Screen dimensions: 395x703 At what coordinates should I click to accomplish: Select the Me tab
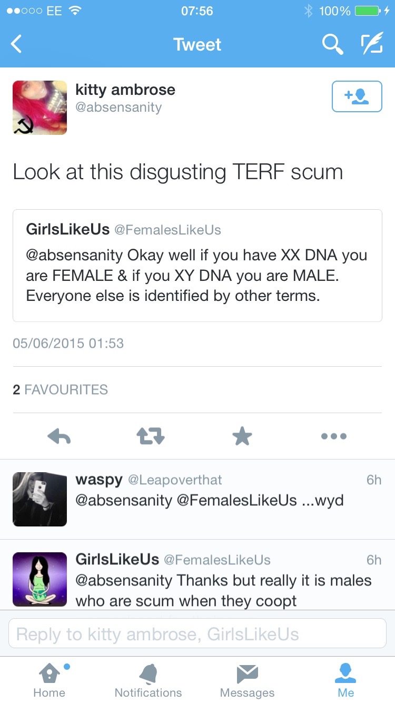point(346,680)
